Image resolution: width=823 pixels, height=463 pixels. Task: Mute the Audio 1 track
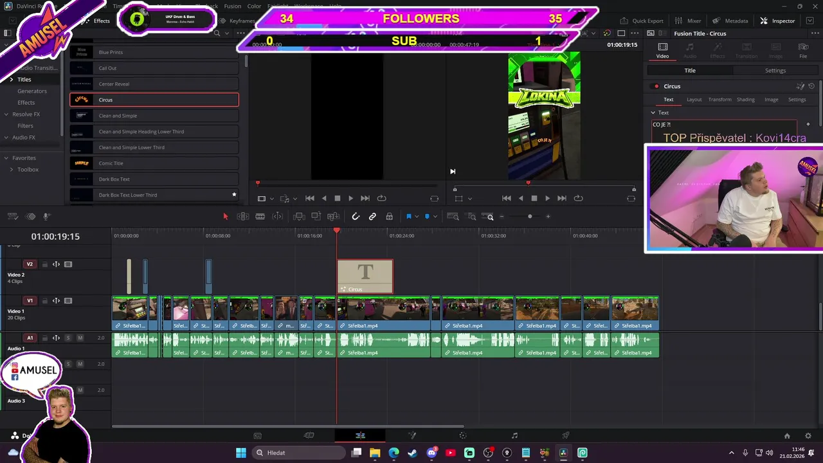[80, 338]
